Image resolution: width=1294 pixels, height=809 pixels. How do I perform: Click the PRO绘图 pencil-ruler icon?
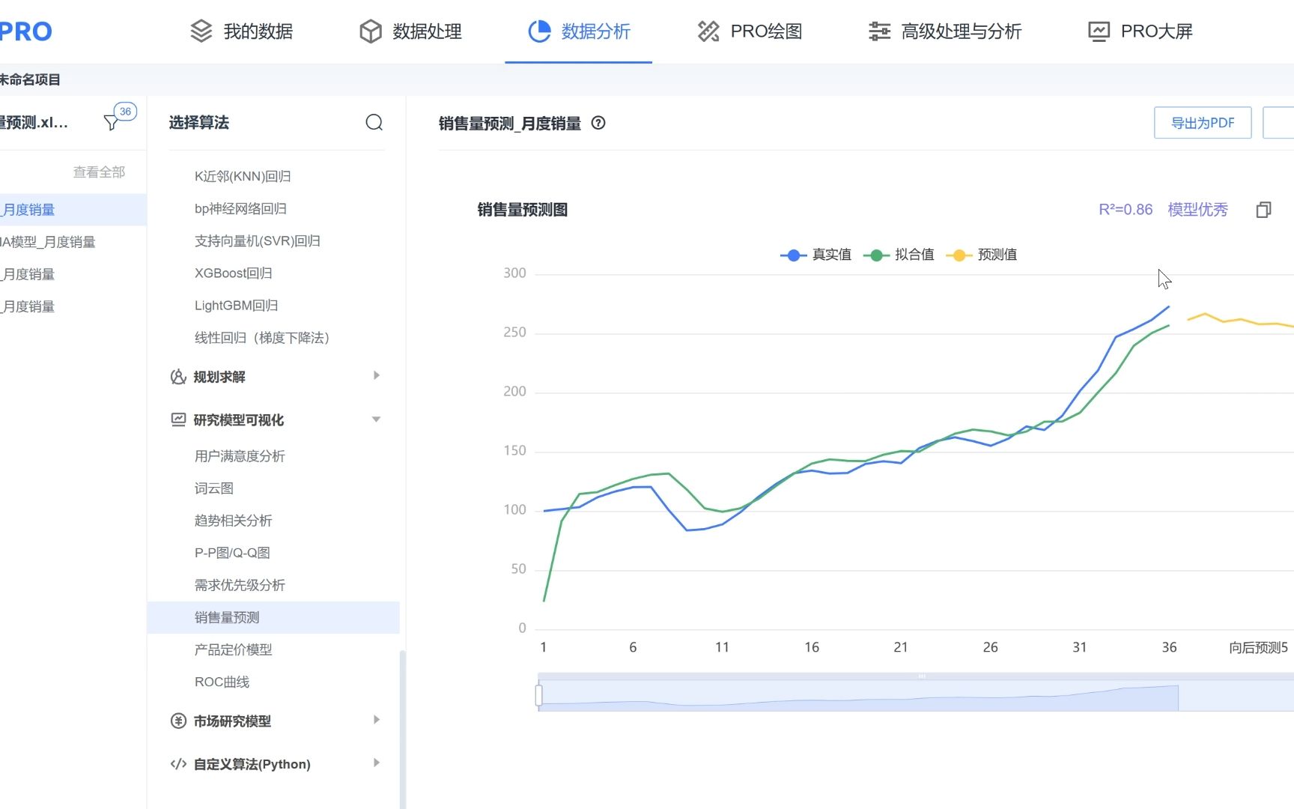pos(708,31)
